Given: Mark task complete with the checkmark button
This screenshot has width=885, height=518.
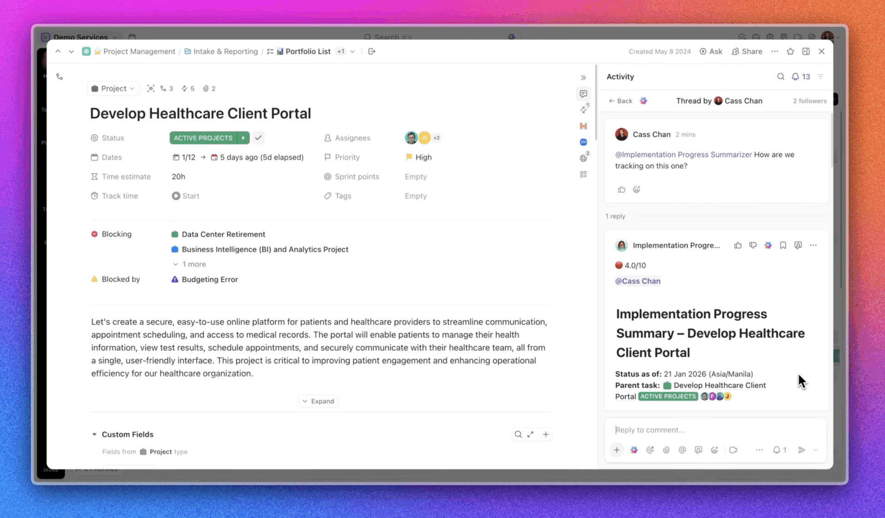Looking at the screenshot, I should (258, 138).
